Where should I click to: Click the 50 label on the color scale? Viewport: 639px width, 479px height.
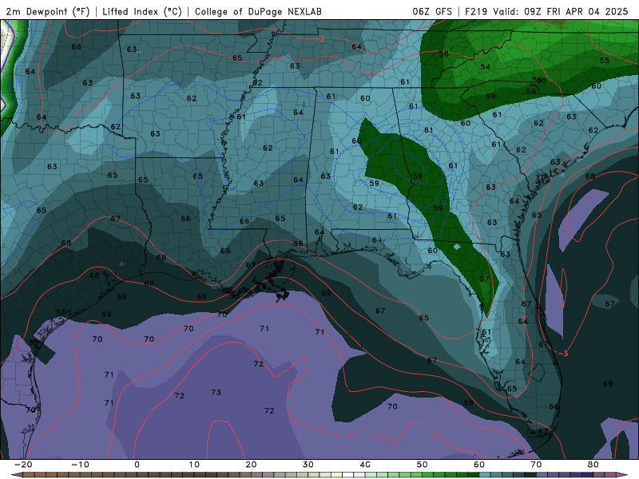423,465
